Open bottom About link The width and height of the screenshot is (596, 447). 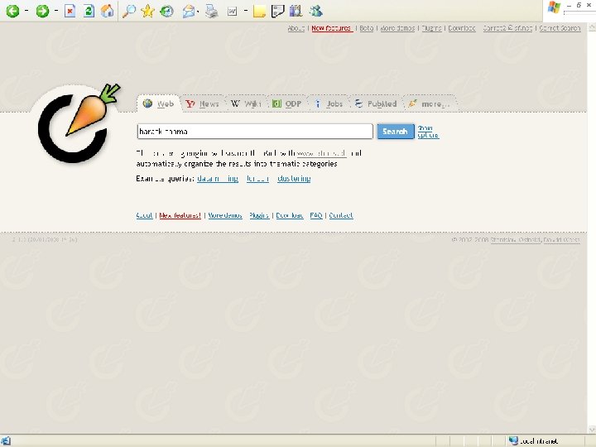(x=144, y=215)
